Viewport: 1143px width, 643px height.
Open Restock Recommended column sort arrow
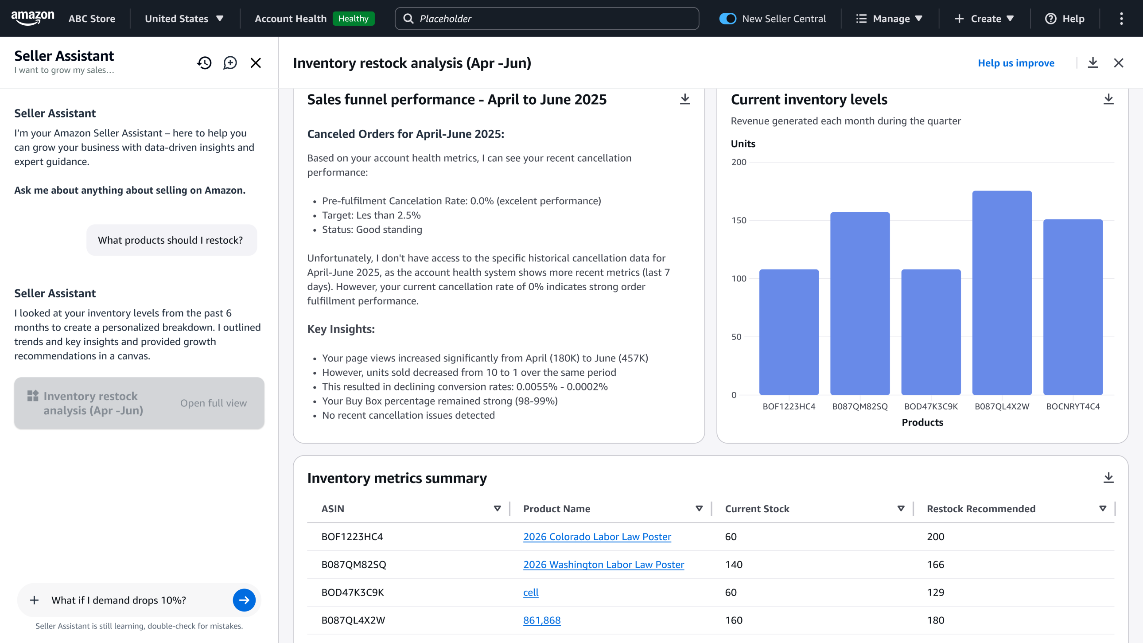click(x=1103, y=509)
